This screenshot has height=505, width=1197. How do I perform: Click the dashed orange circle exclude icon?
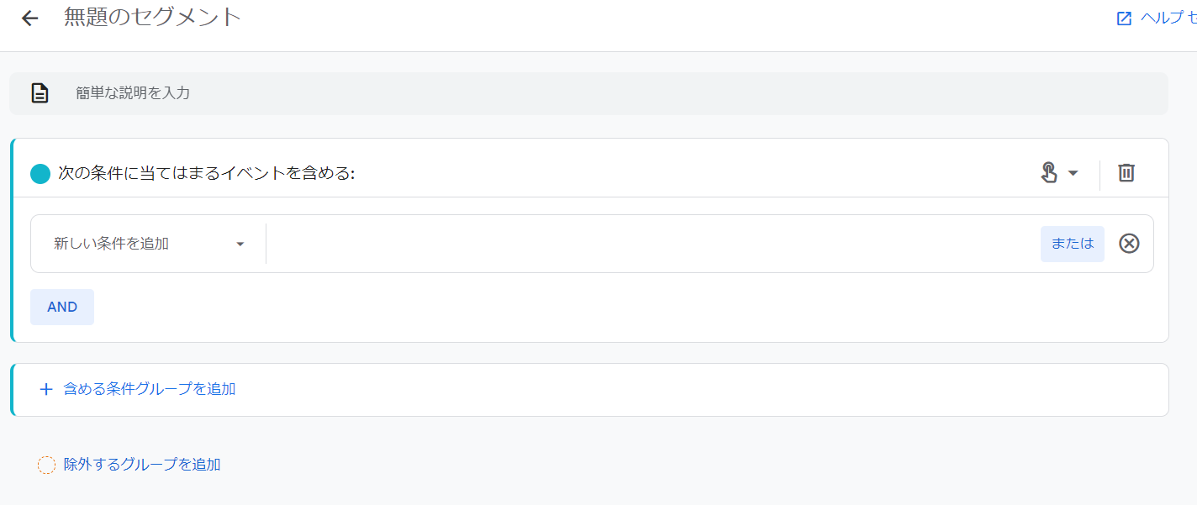tap(46, 465)
